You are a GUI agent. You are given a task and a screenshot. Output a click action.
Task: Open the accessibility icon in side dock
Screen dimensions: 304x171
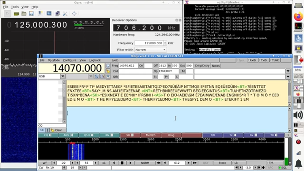[299, 38]
